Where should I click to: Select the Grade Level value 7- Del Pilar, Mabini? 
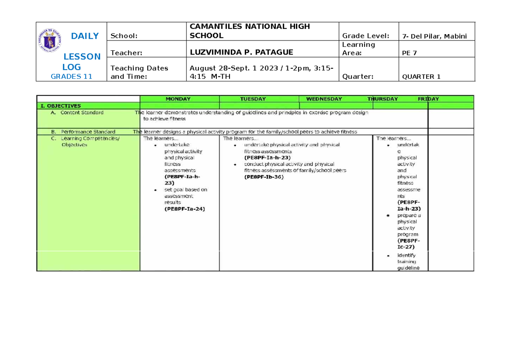(x=433, y=36)
